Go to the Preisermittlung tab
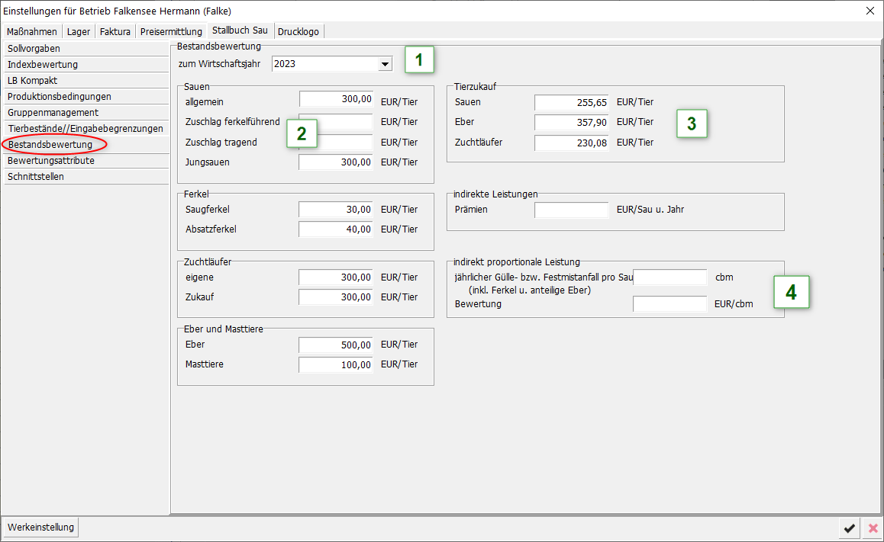 [172, 31]
